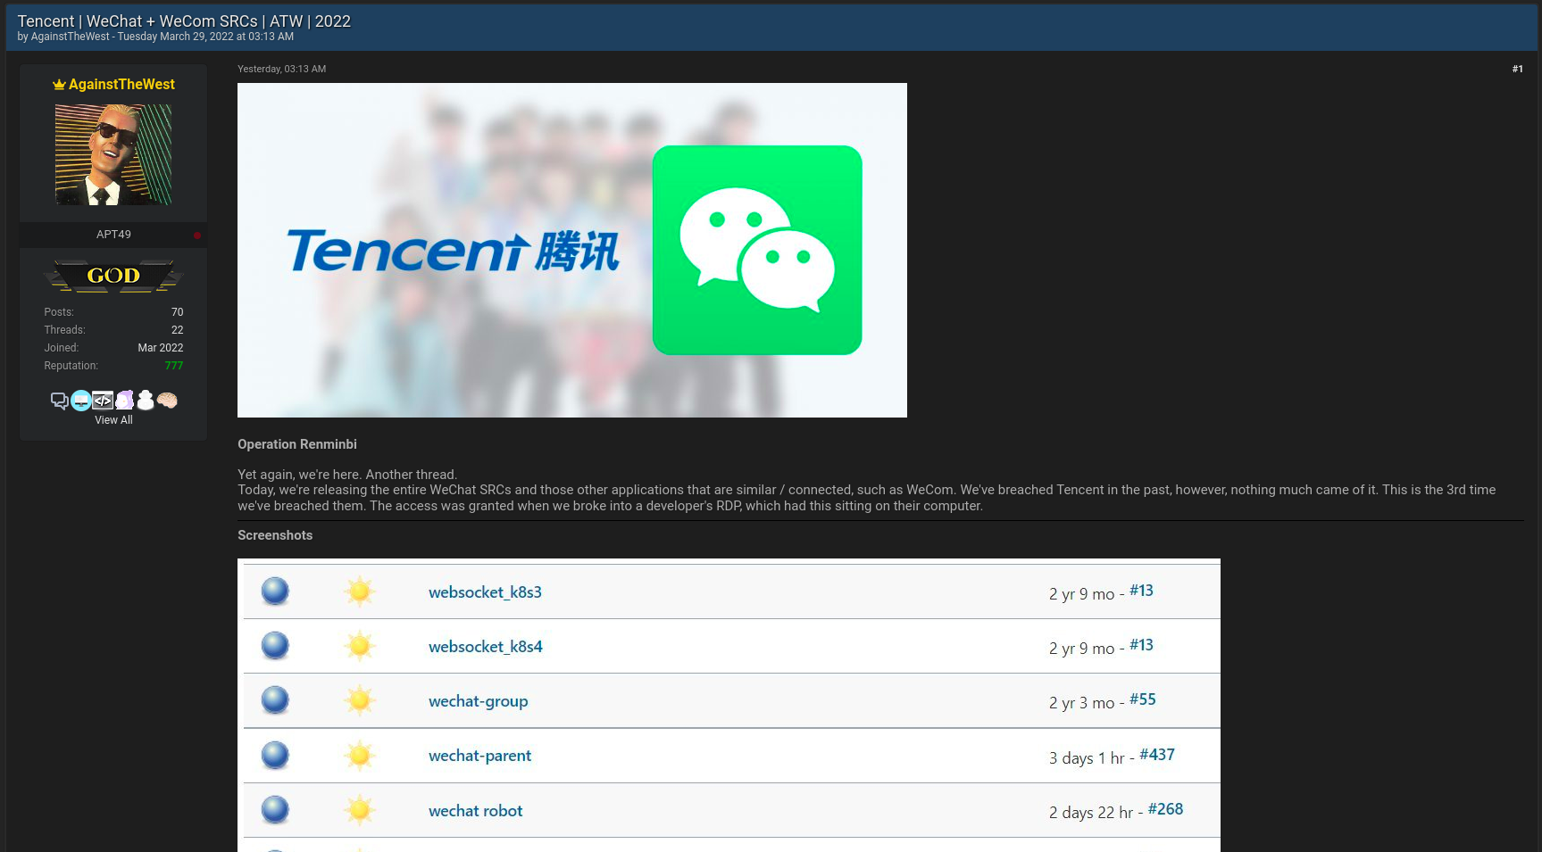Click the reputation value 777
This screenshot has width=1542, height=852.
coord(173,366)
